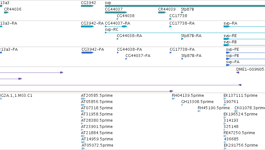Click the RE47250.5prime EST label
The height and width of the screenshot is (150, 265).
click(239, 133)
